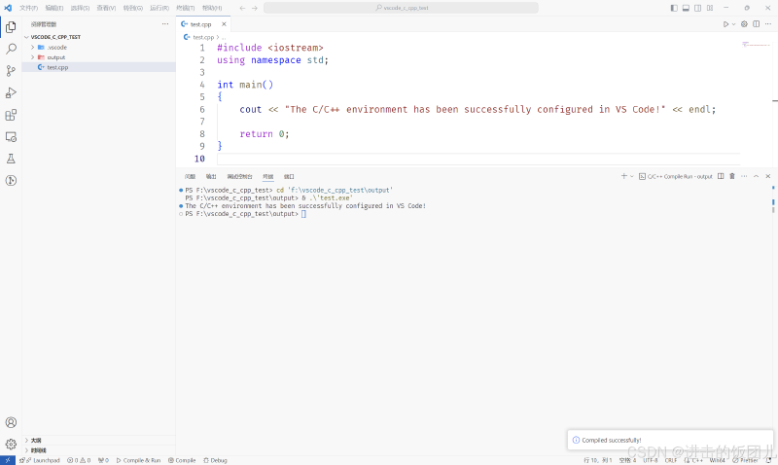This screenshot has width=778, height=465.
Task: Open the Edit menu
Action: (54, 8)
